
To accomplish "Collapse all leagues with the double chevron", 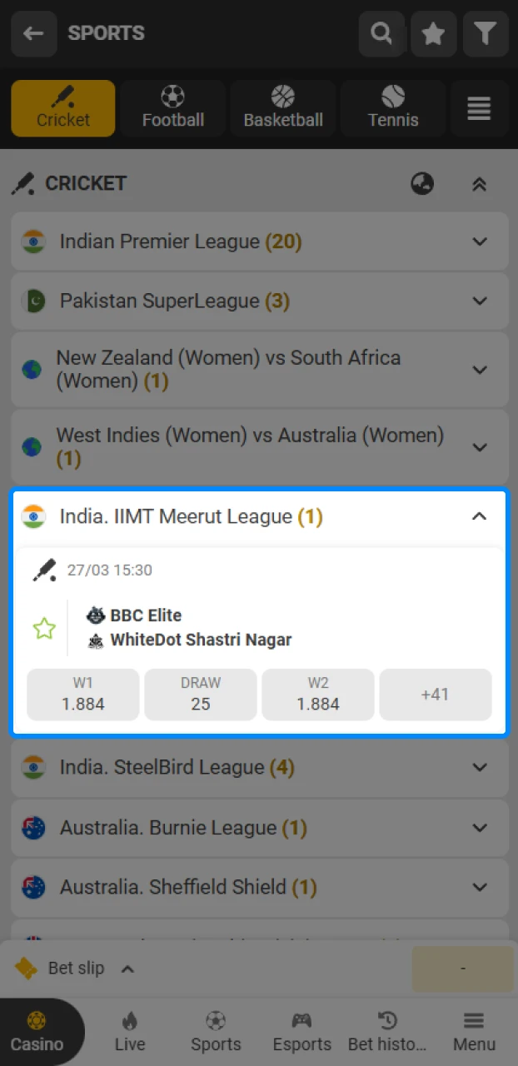I will click(x=479, y=183).
